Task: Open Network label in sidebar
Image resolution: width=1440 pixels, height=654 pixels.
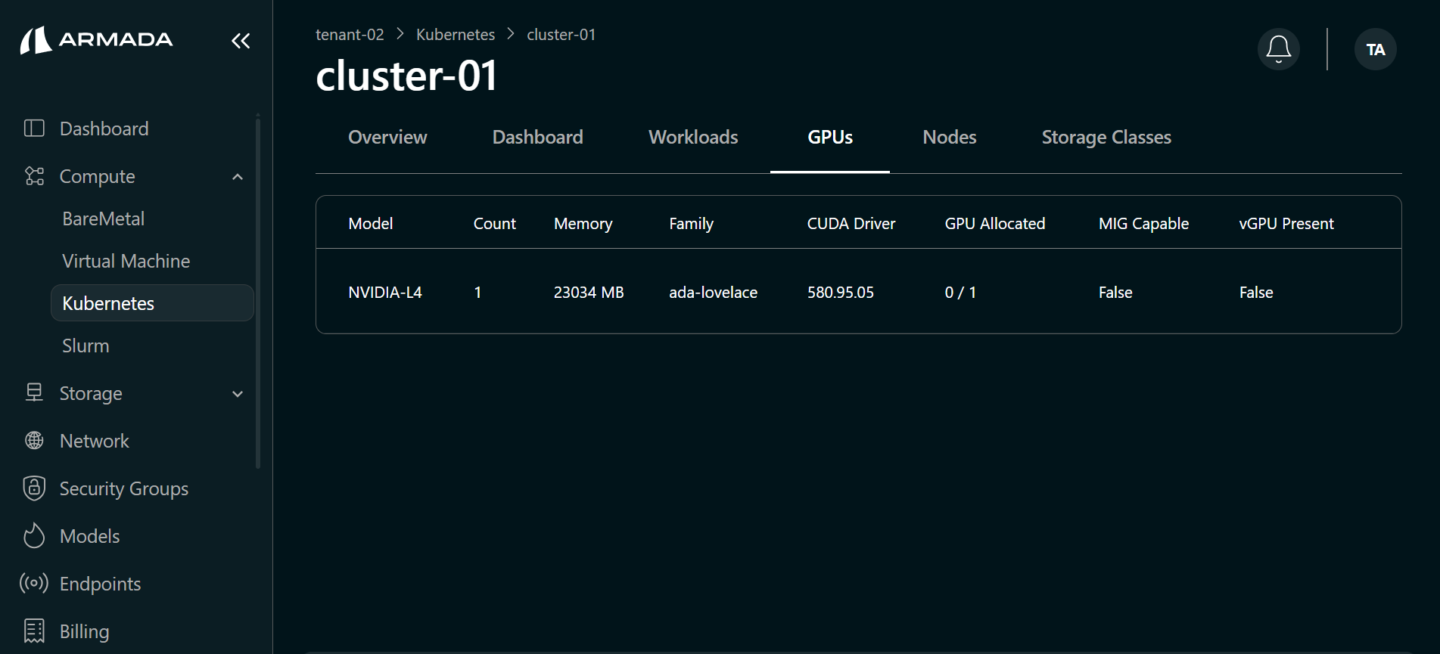Action: point(95,441)
